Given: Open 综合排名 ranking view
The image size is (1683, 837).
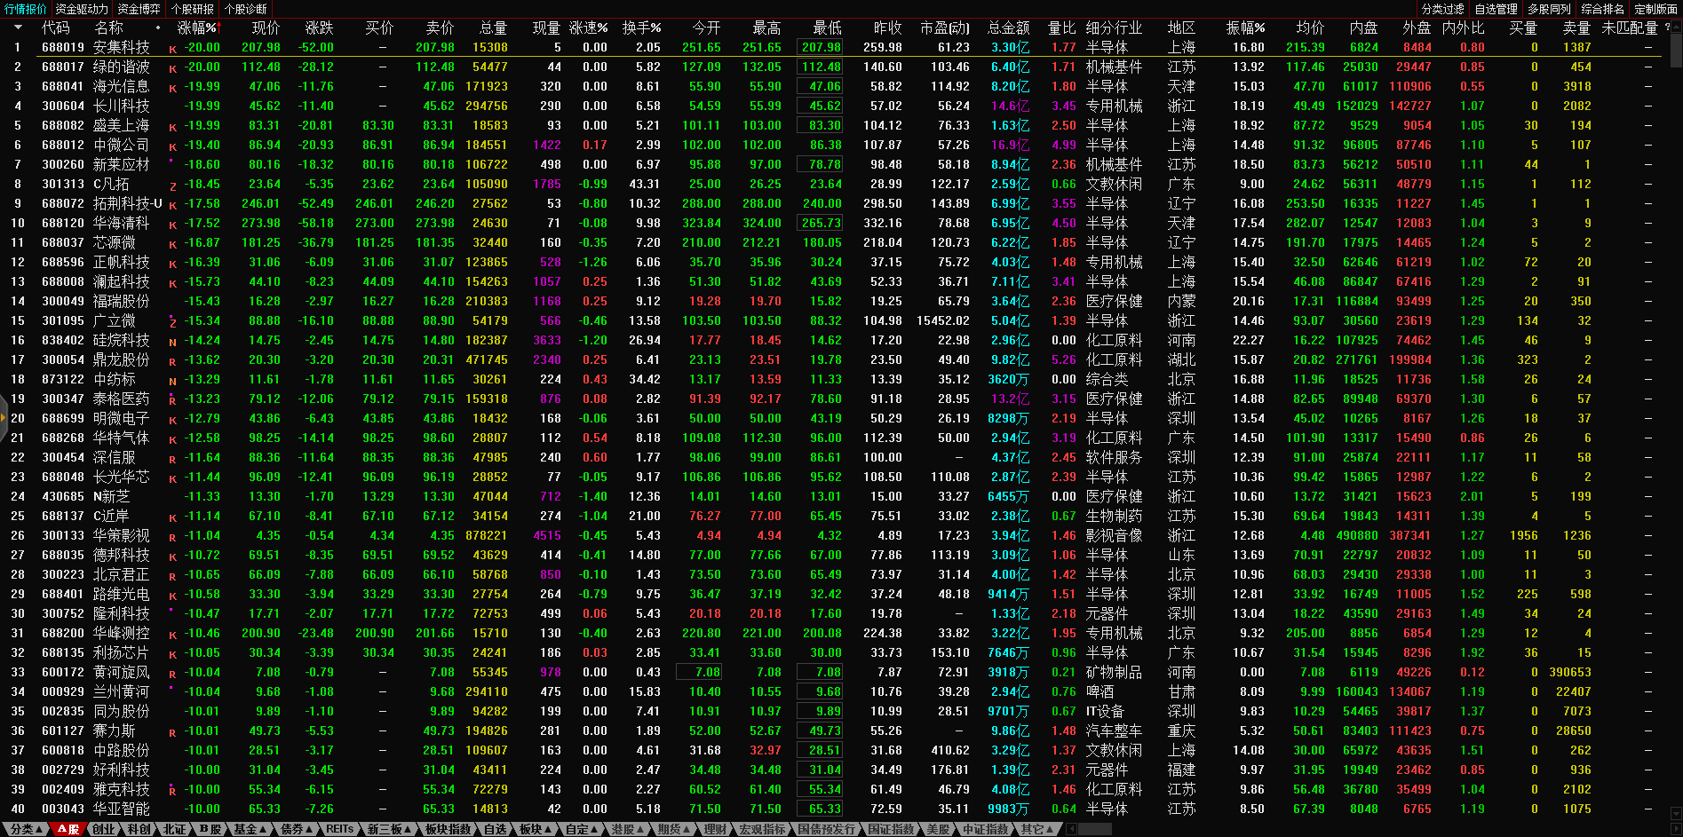Looking at the screenshot, I should 1602,9.
